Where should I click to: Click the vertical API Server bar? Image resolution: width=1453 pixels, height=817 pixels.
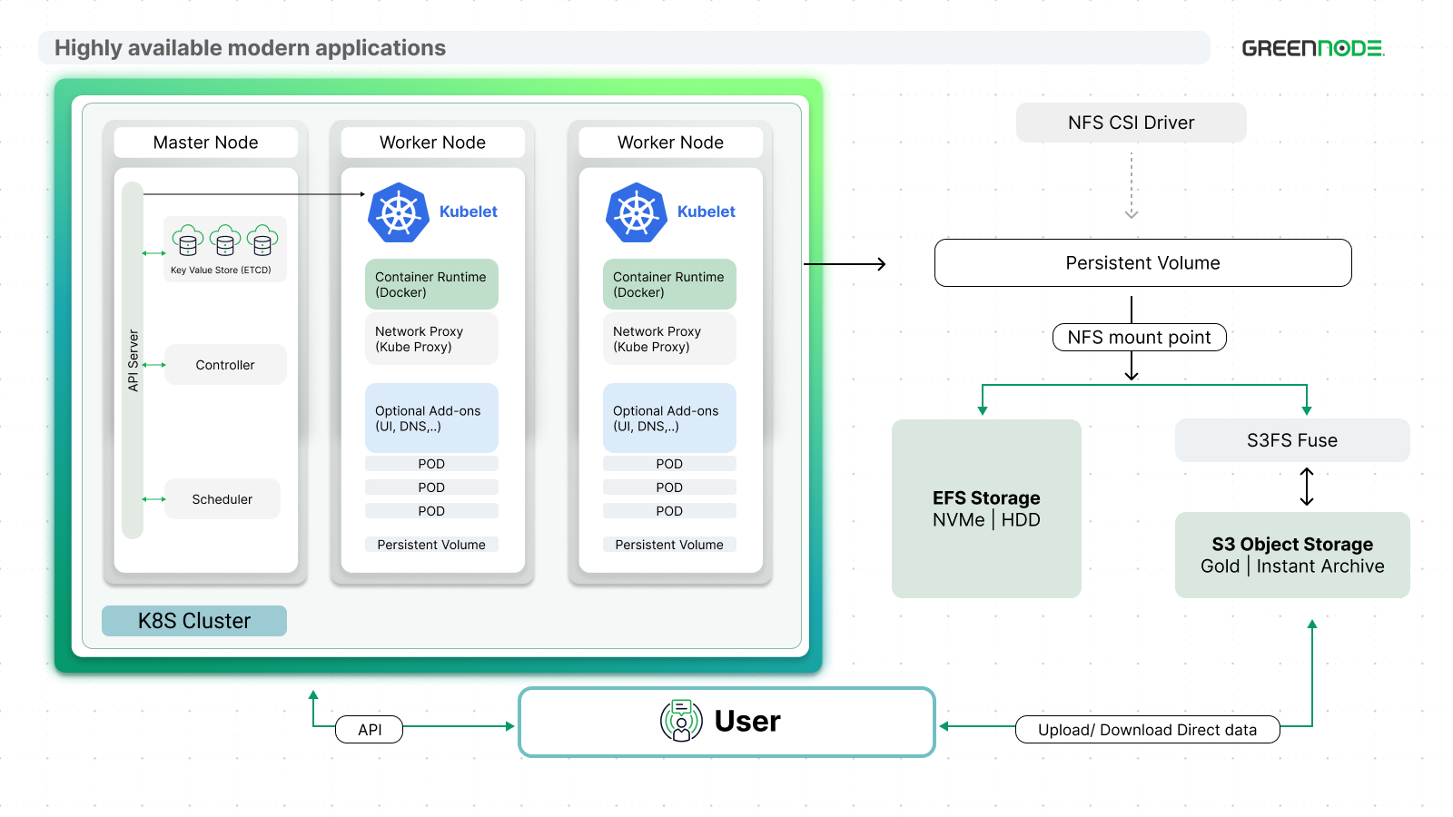(x=133, y=360)
